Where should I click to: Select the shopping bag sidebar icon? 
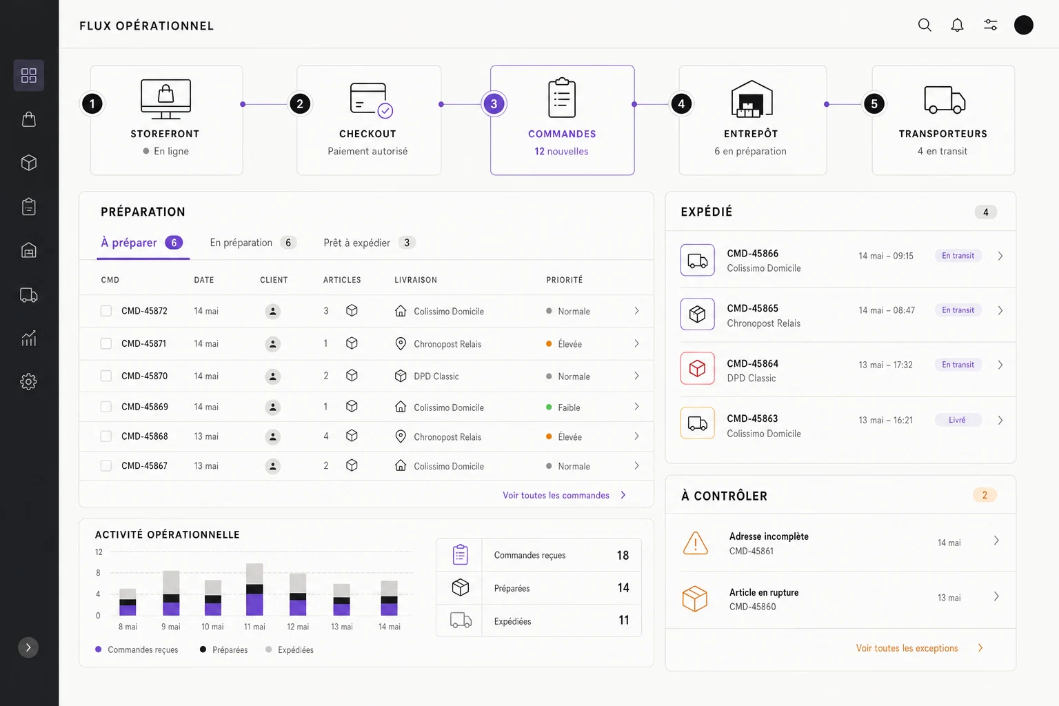pos(29,119)
